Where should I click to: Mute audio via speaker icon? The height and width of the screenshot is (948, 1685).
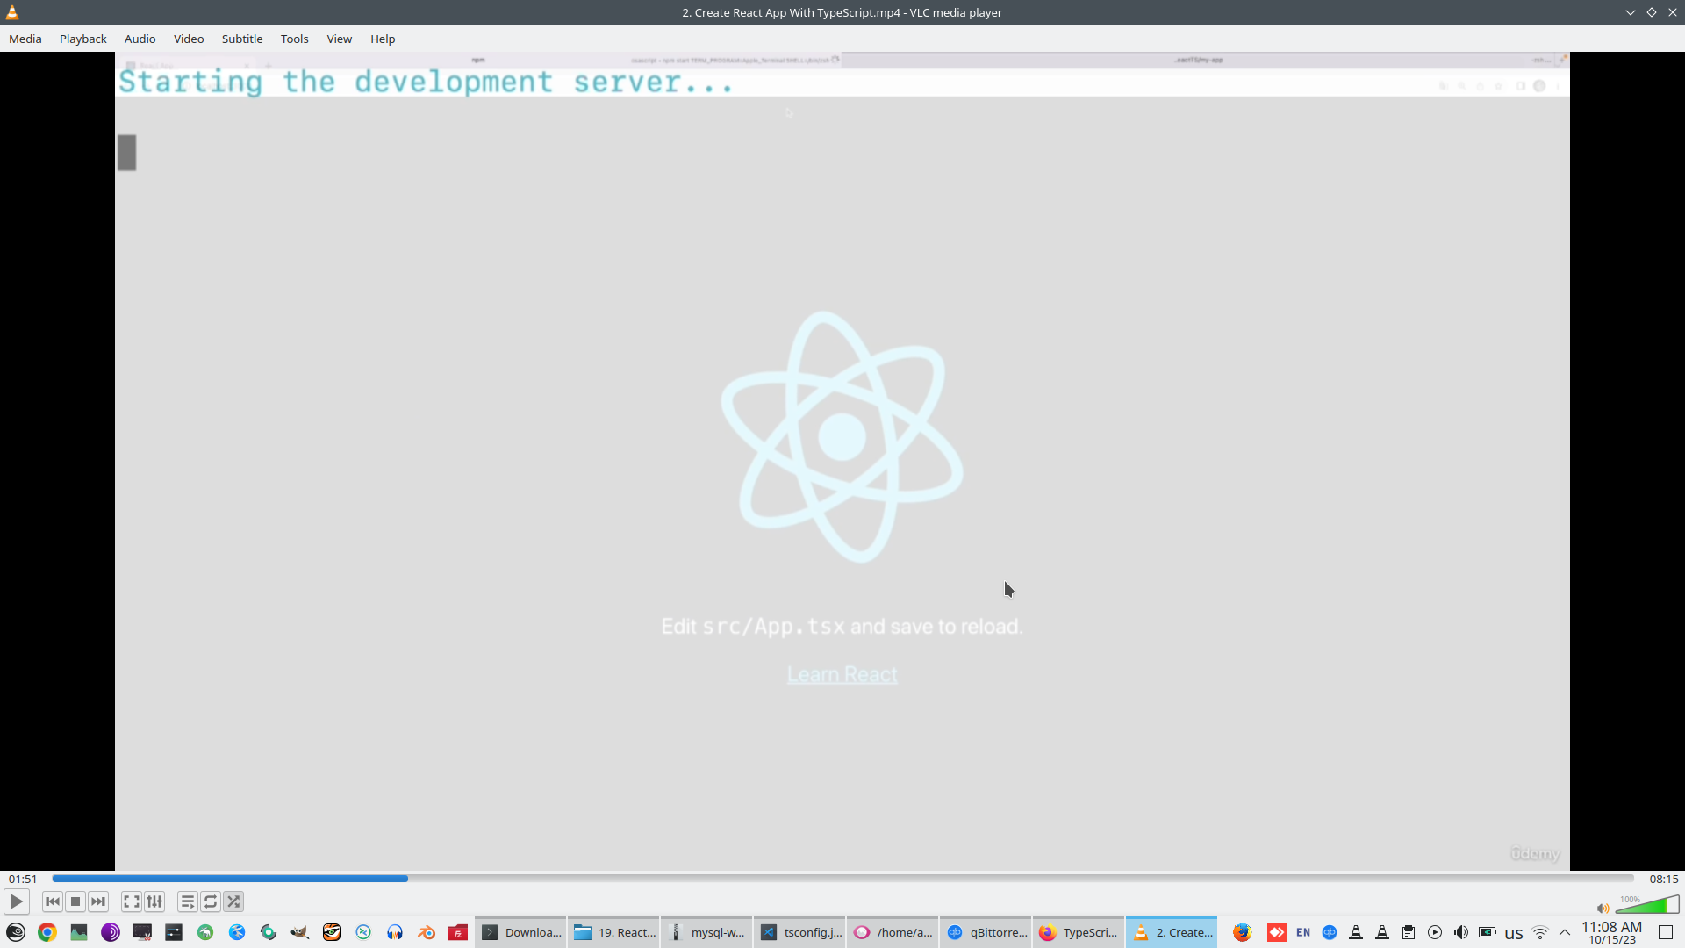pos(1603,908)
